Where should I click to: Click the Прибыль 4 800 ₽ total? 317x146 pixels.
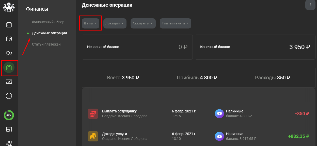[x=197, y=78]
